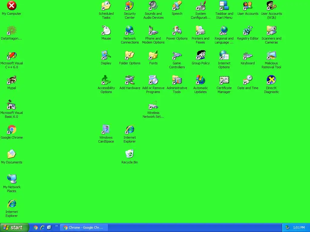Select the Folder Options shortcut
Image resolution: width=310 pixels, height=232 pixels.
point(130,55)
